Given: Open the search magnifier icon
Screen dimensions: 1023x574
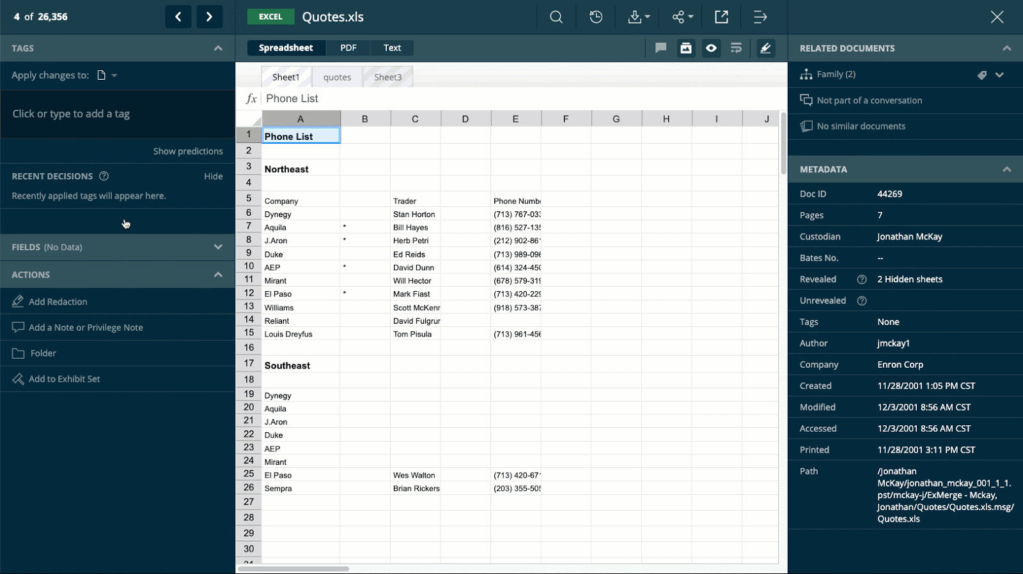Looking at the screenshot, I should [556, 17].
